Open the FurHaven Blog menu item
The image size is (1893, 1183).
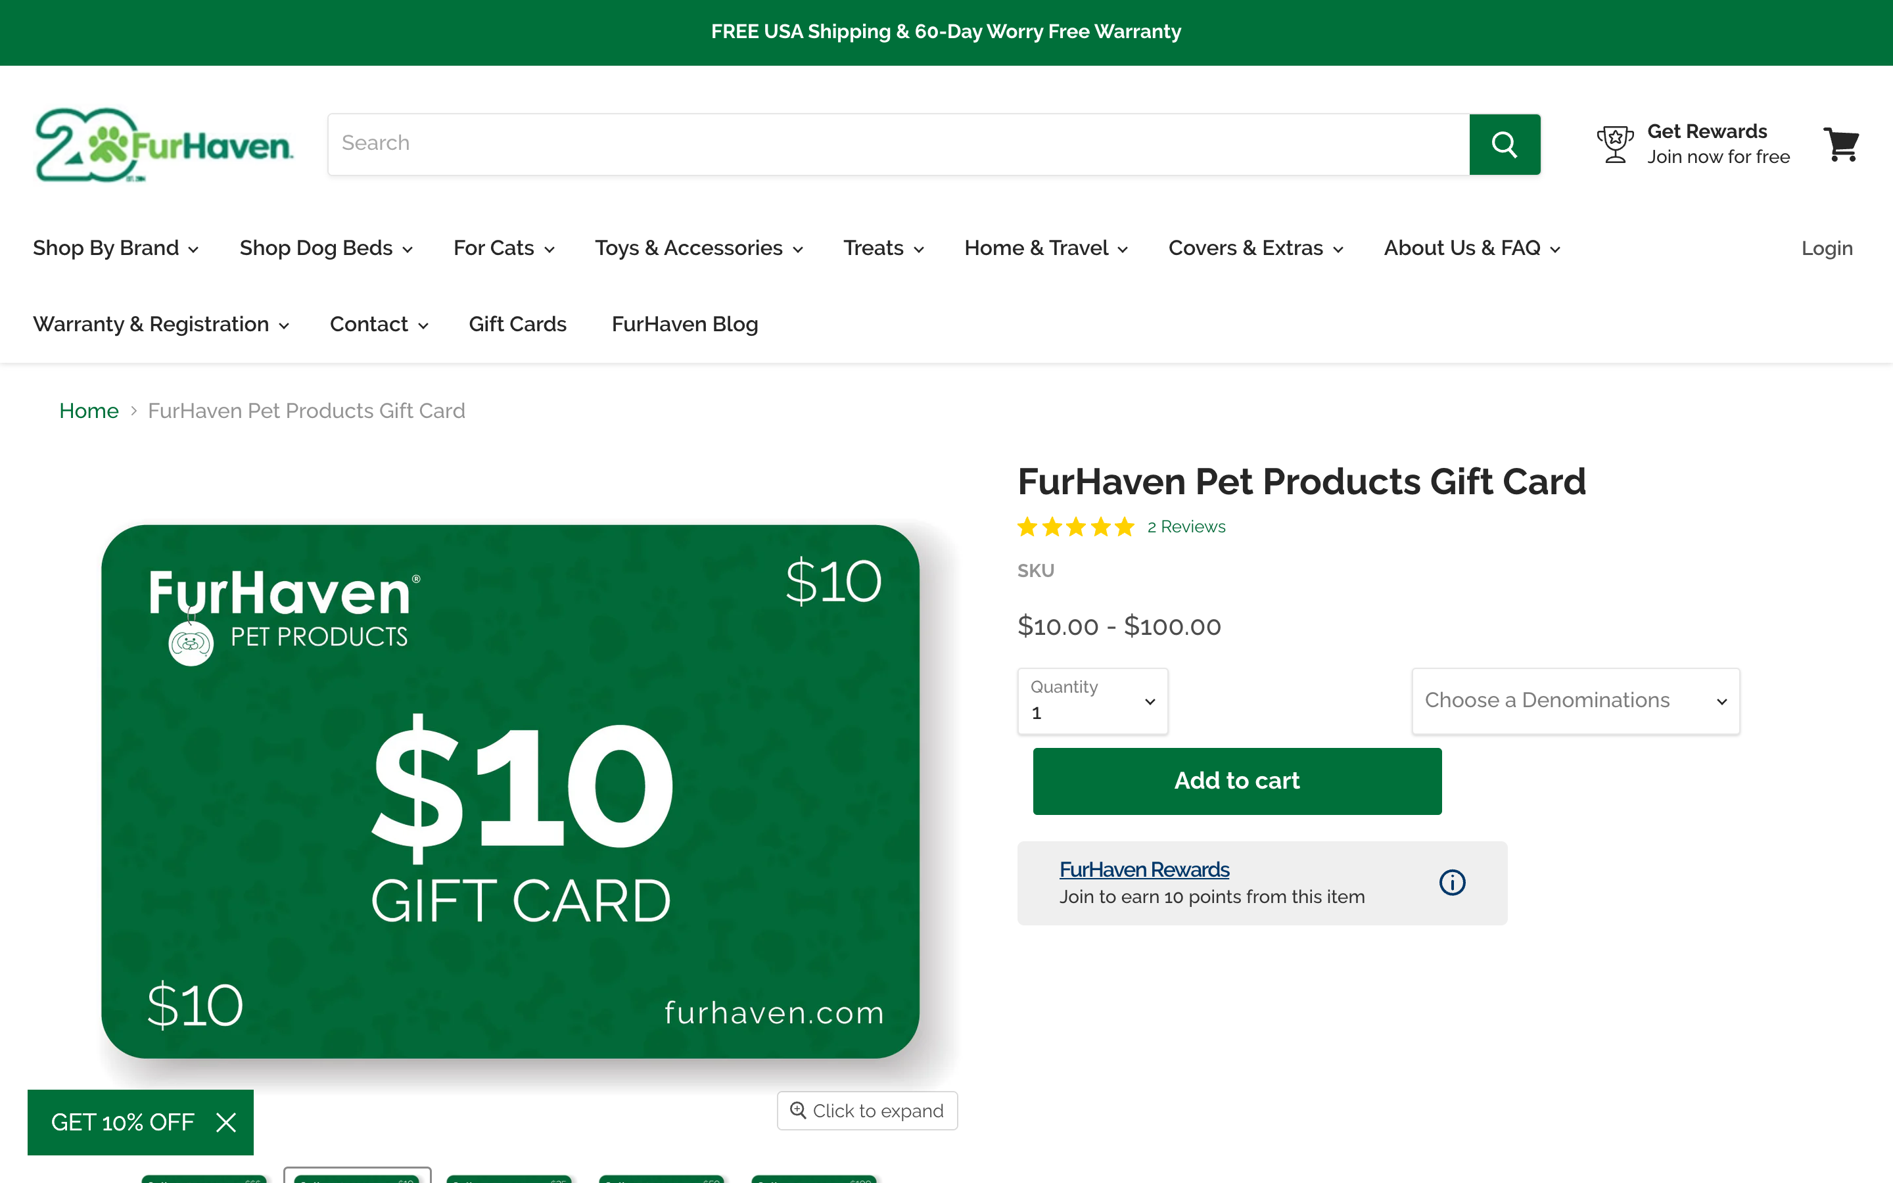(684, 324)
